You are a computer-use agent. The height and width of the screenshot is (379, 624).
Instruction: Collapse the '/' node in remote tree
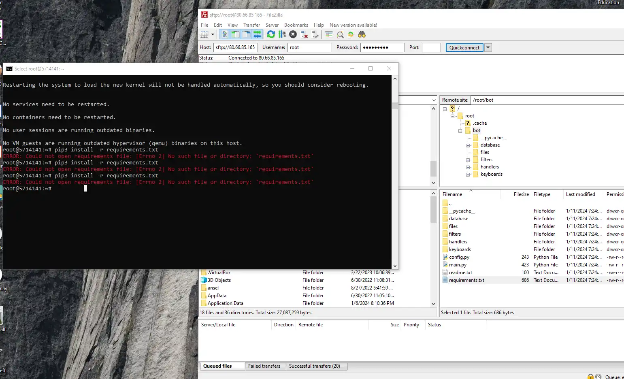click(445, 109)
